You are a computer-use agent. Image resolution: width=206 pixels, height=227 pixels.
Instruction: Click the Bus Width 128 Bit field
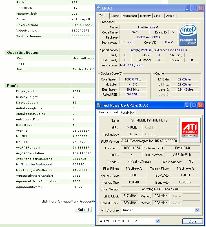[185, 175]
